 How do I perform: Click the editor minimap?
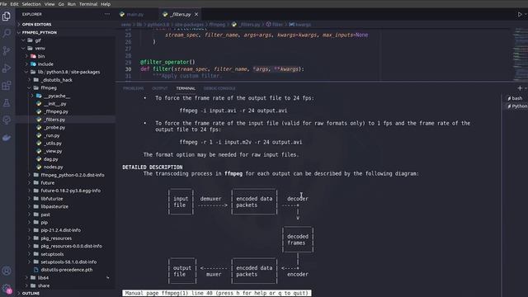pyautogui.click(x=520, y=54)
